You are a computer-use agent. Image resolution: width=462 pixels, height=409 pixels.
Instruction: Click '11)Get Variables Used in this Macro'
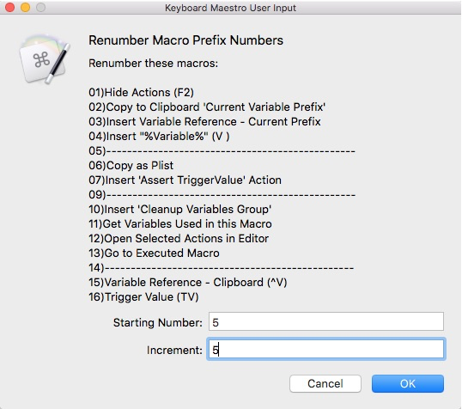tap(180, 223)
